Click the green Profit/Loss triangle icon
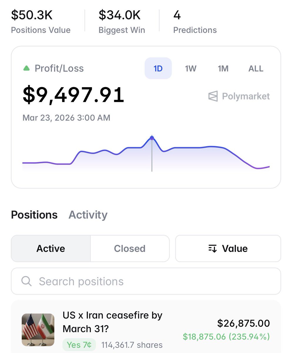The height and width of the screenshot is (353, 292). 26,69
